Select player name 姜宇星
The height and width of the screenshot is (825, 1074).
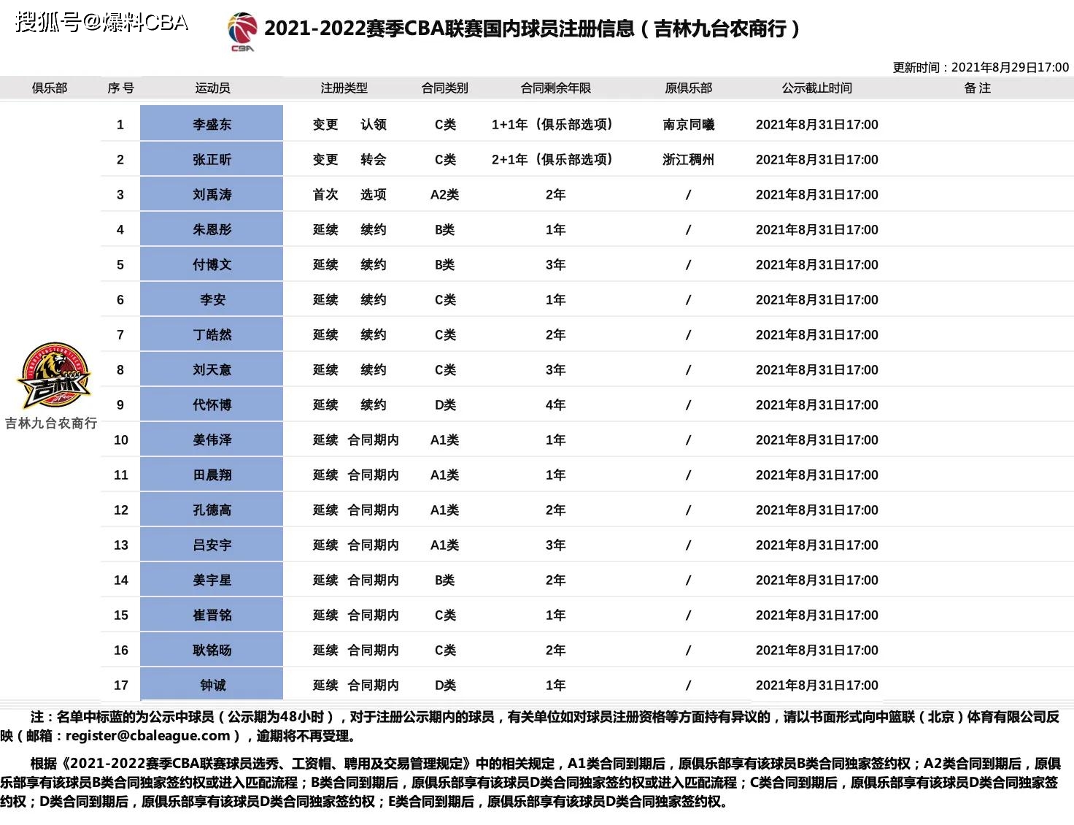[212, 580]
